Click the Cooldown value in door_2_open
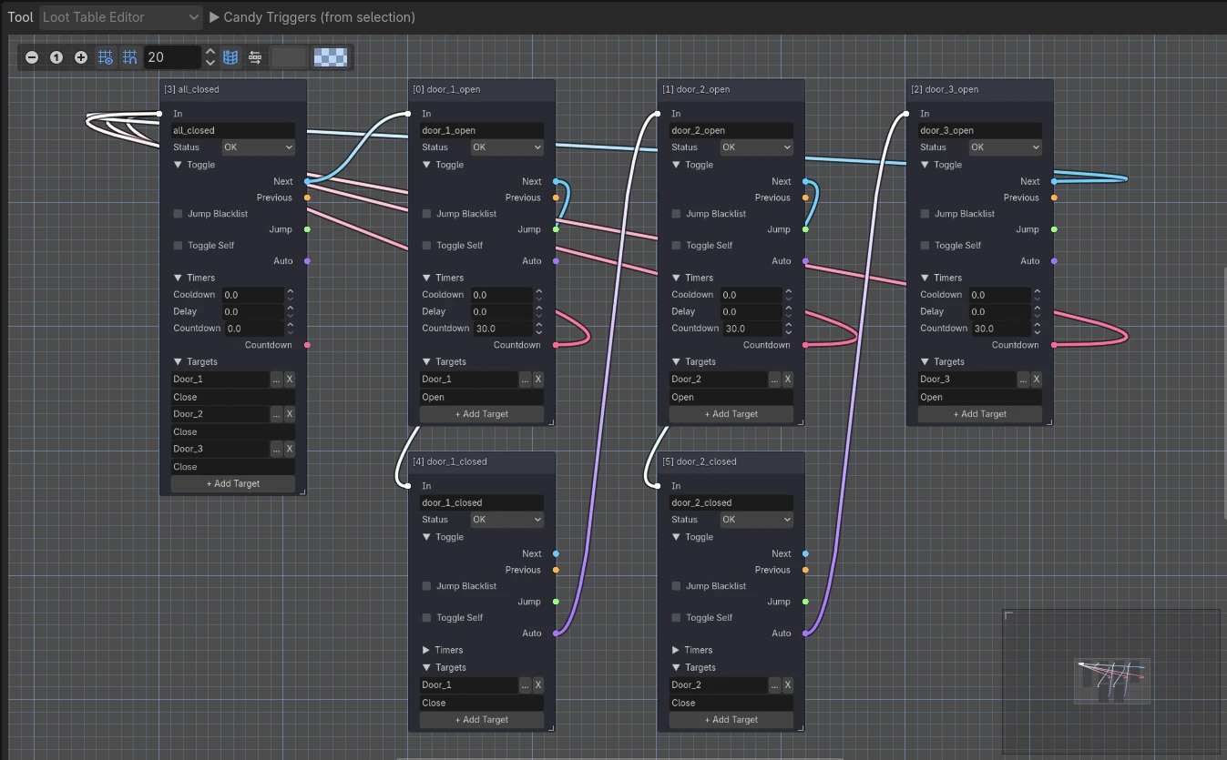This screenshot has width=1227, height=760. pos(752,295)
